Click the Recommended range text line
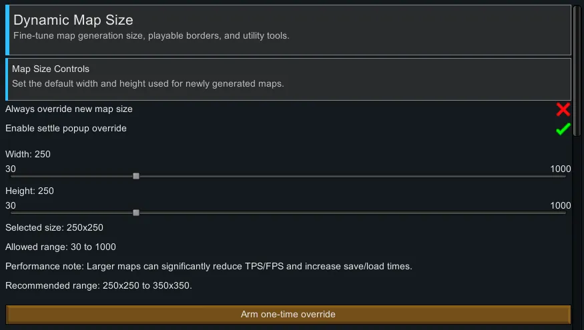This screenshot has width=584, height=330. point(98,285)
